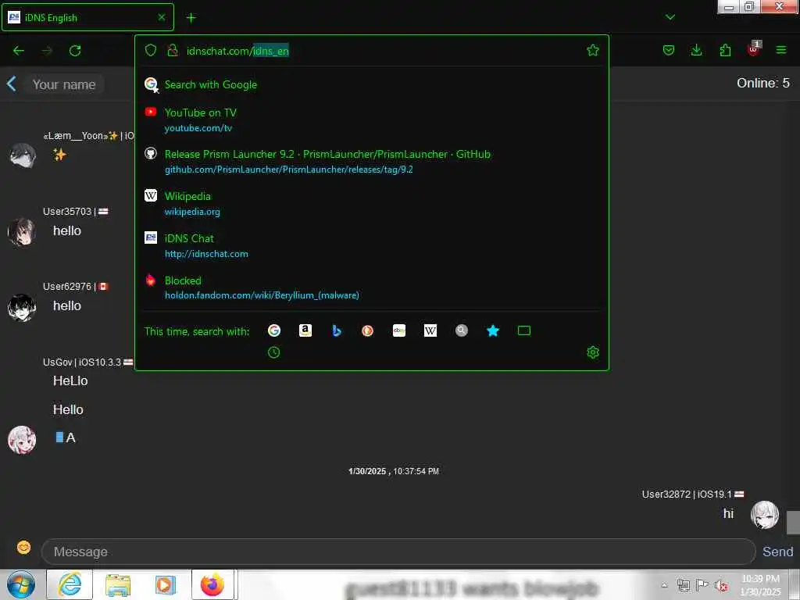Click the Firefox taskbar button

(x=212, y=584)
